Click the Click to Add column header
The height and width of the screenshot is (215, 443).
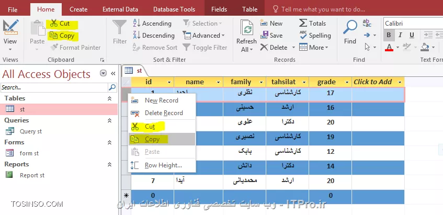(378, 82)
